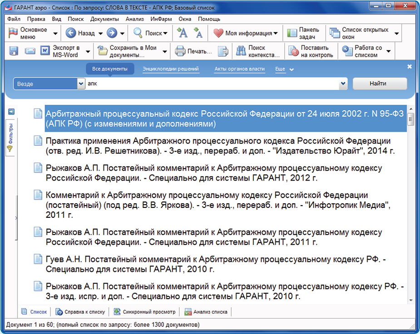Click the send by e-mail envelope icon
Image resolution: width=420 pixels, height=334 pixels.
pyautogui.click(x=30, y=51)
